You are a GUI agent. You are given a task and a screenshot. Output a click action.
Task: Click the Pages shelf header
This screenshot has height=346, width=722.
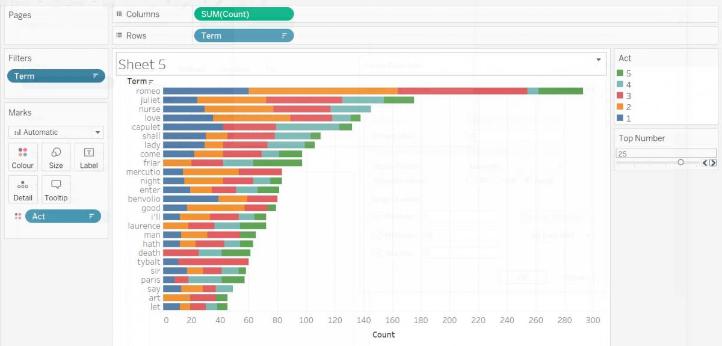click(20, 15)
